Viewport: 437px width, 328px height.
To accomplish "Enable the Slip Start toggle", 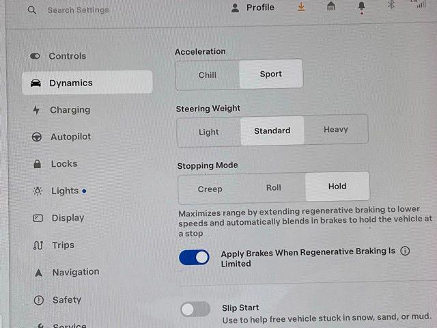I will [x=195, y=309].
